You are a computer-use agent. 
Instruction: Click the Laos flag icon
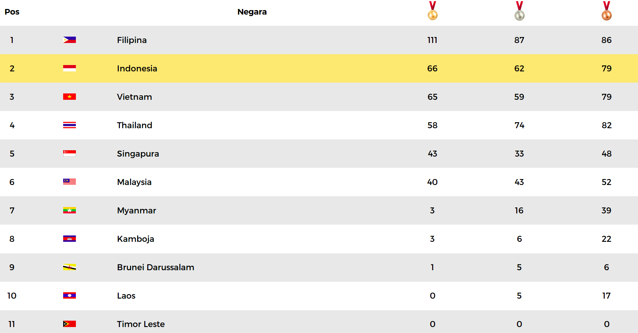pyautogui.click(x=70, y=296)
